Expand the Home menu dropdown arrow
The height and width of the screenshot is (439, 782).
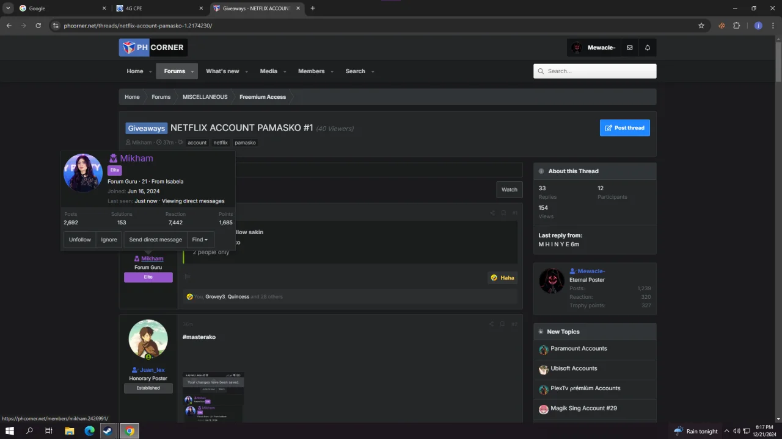(150, 72)
